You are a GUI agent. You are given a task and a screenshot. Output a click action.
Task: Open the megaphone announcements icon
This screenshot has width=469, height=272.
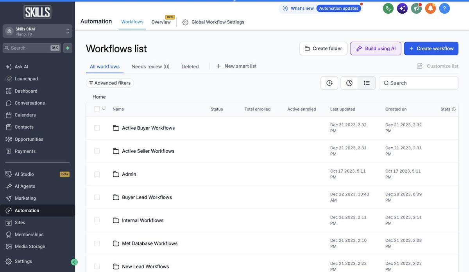pos(416,8)
